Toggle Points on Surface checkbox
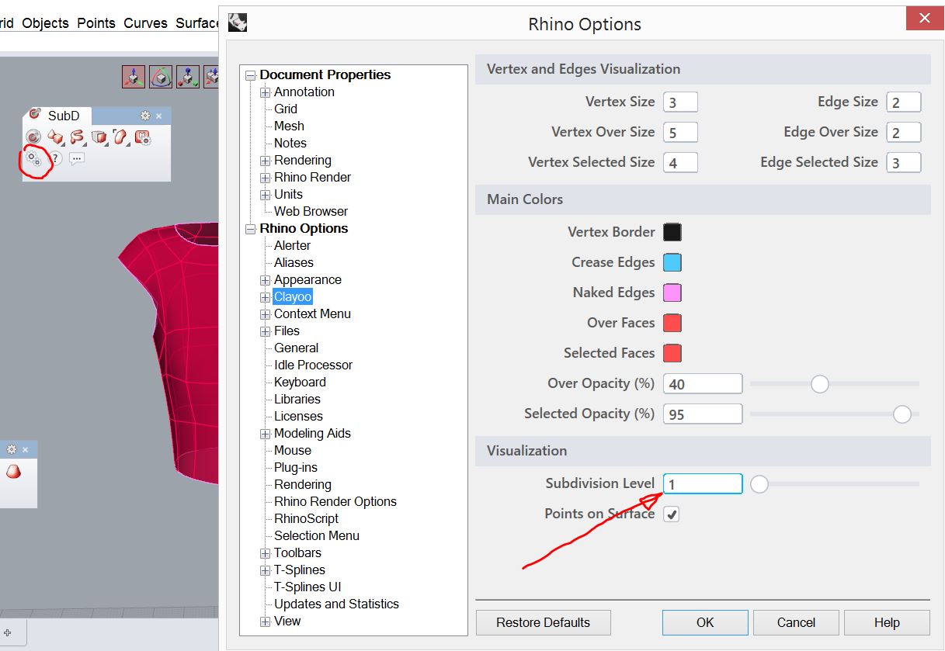Viewport: 945px width, 651px height. pos(672,514)
